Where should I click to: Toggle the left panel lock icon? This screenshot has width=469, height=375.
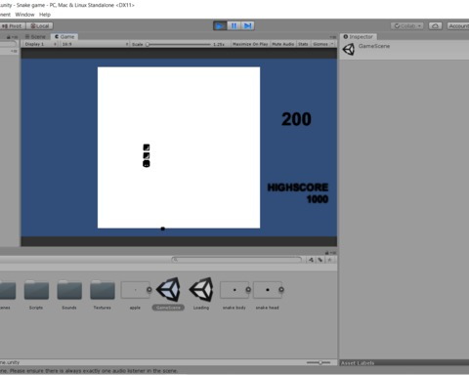9,37
